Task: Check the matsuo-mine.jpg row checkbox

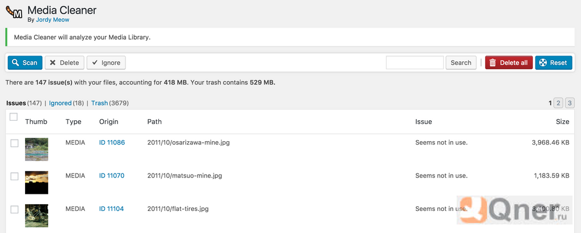Action: point(14,176)
